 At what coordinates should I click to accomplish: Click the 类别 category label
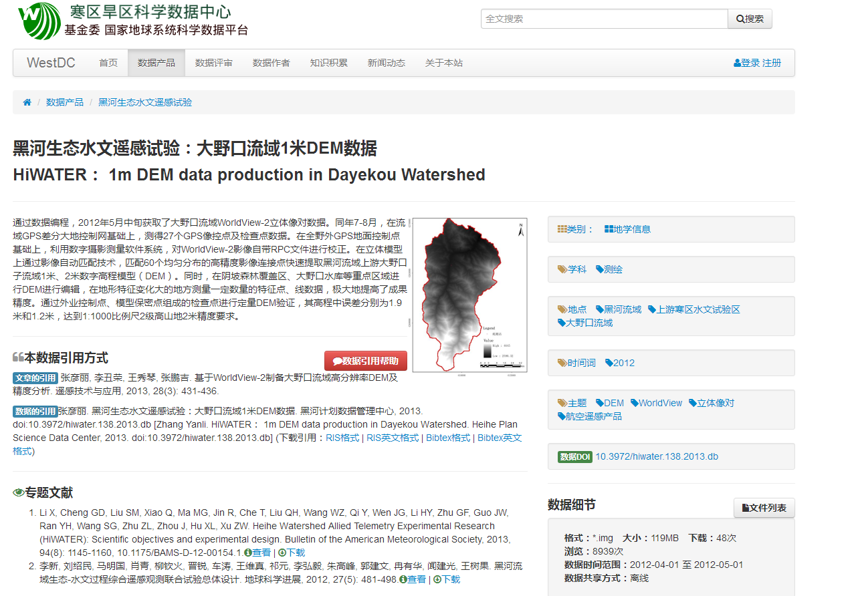tap(575, 229)
